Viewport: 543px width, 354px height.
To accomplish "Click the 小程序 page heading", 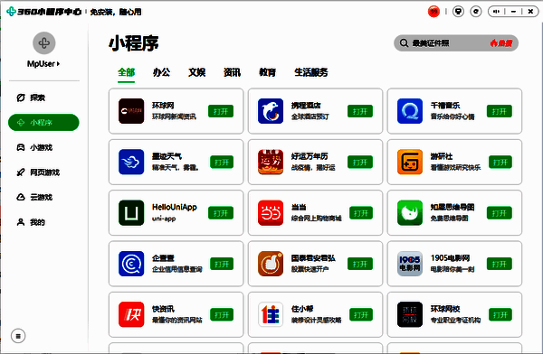I will tap(134, 43).
